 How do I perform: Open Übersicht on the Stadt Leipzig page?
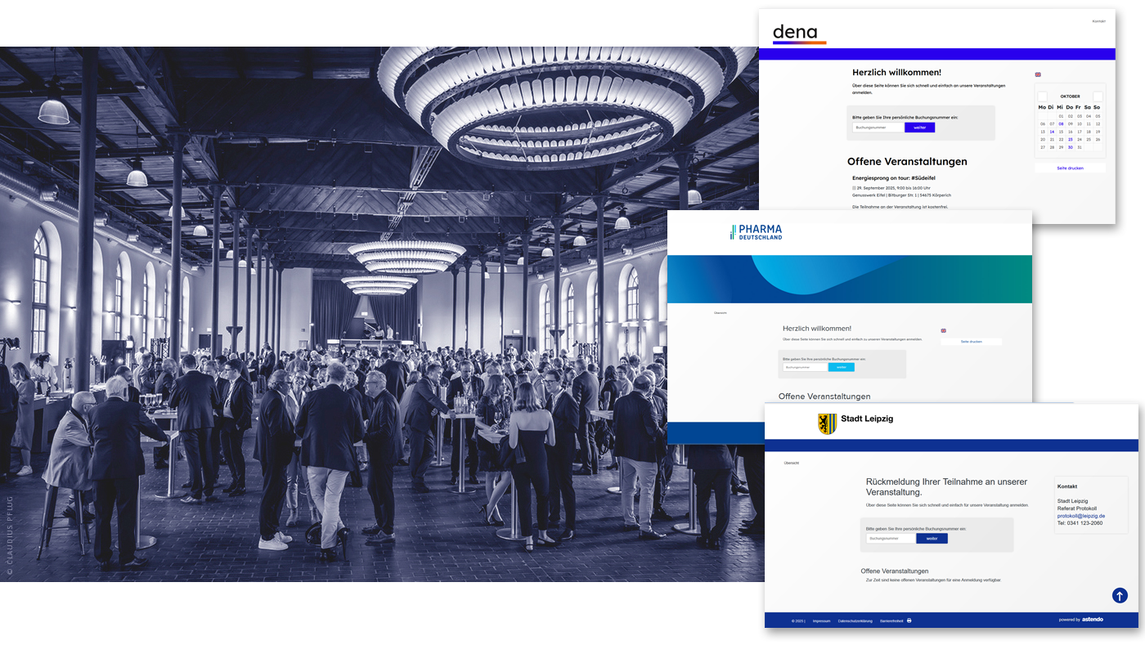click(x=791, y=463)
